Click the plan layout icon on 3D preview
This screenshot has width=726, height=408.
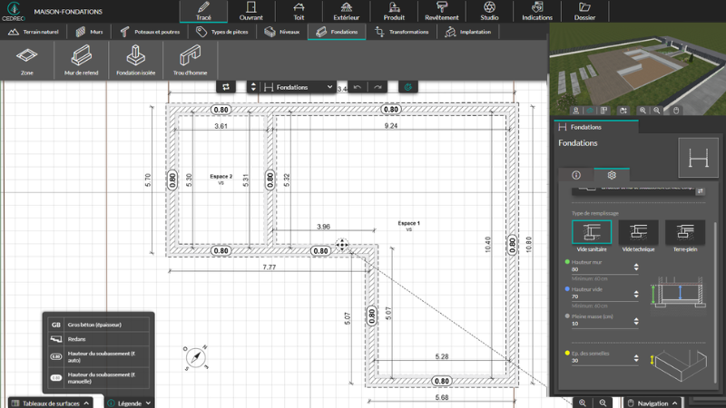pos(603,111)
